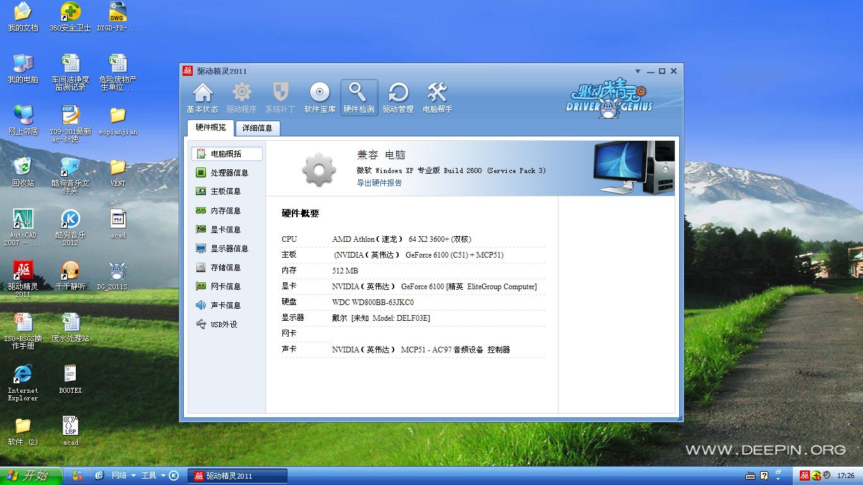Open the 电脑帮手 tools section
The height and width of the screenshot is (485, 863).
(437, 97)
